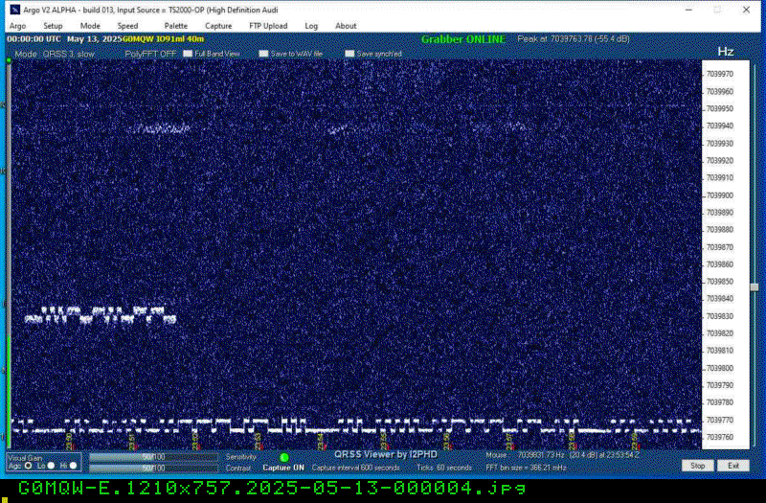Image resolution: width=766 pixels, height=503 pixels.
Task: Toggle the Save synch'ed checkbox
Action: click(x=349, y=54)
